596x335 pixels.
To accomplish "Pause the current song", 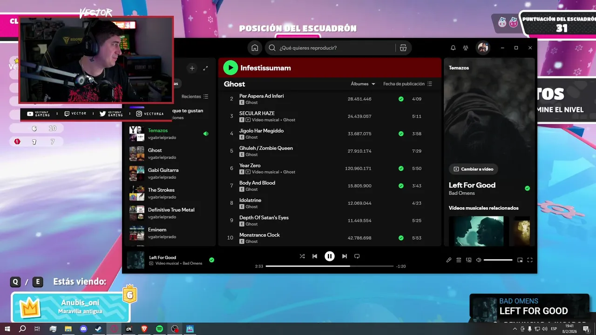I will (x=330, y=256).
